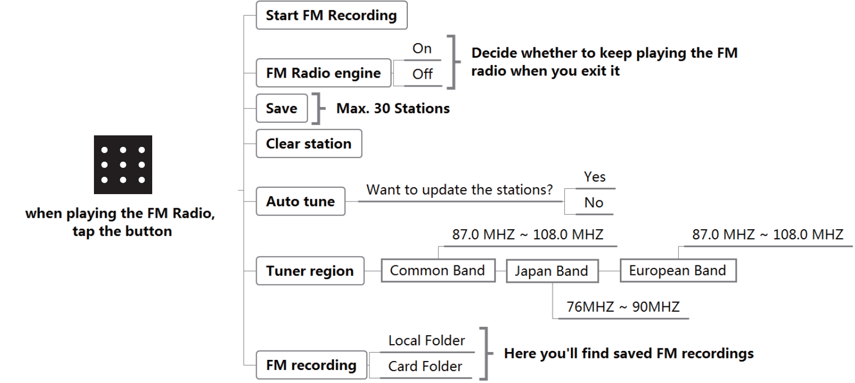Open Card Folder for FM recordings

(x=425, y=366)
